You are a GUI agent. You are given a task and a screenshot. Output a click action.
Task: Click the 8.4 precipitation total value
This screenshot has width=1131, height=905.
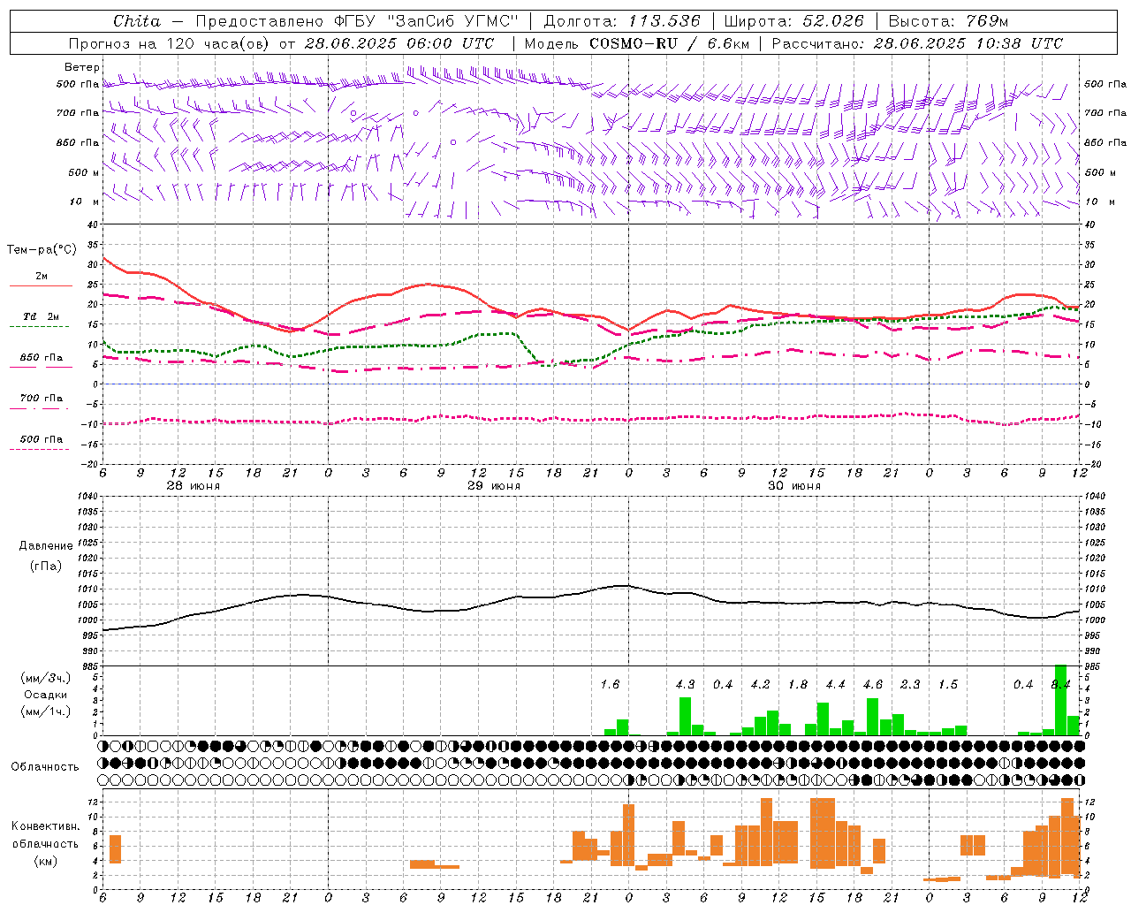[x=1060, y=685]
